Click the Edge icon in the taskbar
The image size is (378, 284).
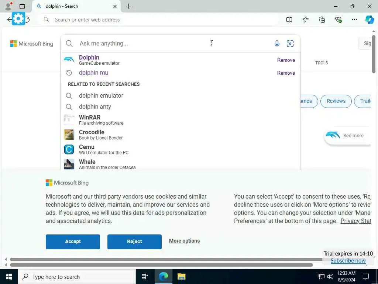coord(163,277)
